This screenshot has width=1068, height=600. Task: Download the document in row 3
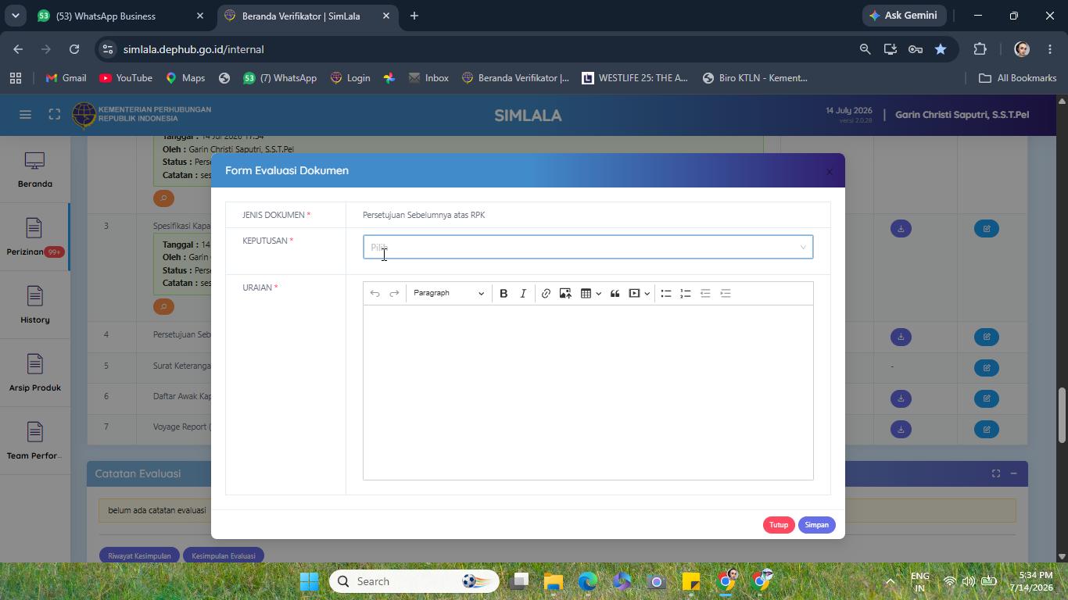point(901,229)
